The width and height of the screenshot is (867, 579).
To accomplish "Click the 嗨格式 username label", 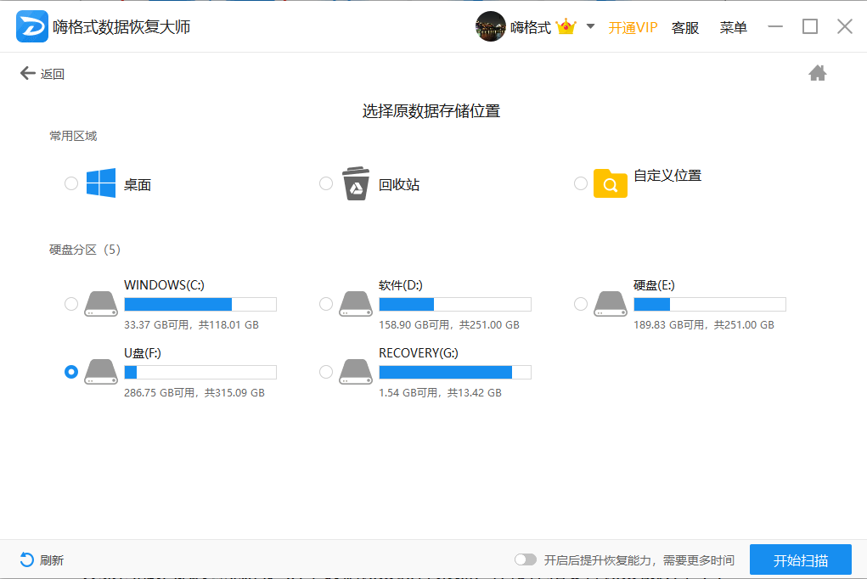I will [530, 27].
